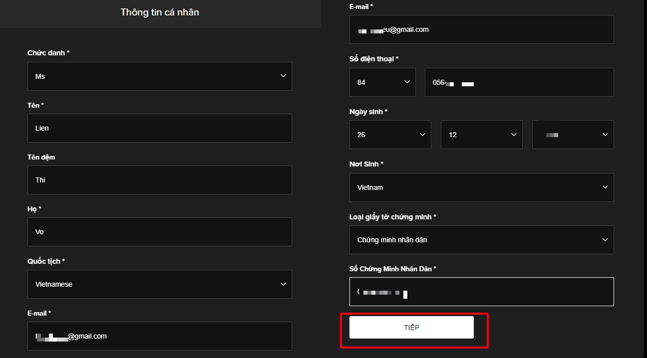Open the phone country code dropdown 84
The width and height of the screenshot is (647, 358).
pos(382,82)
